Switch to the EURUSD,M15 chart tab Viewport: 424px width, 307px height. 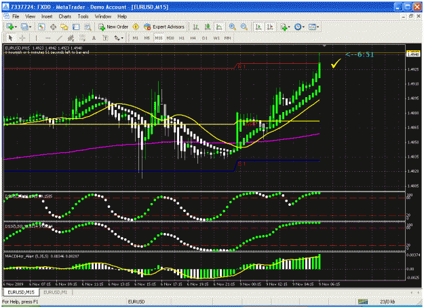(x=21, y=292)
